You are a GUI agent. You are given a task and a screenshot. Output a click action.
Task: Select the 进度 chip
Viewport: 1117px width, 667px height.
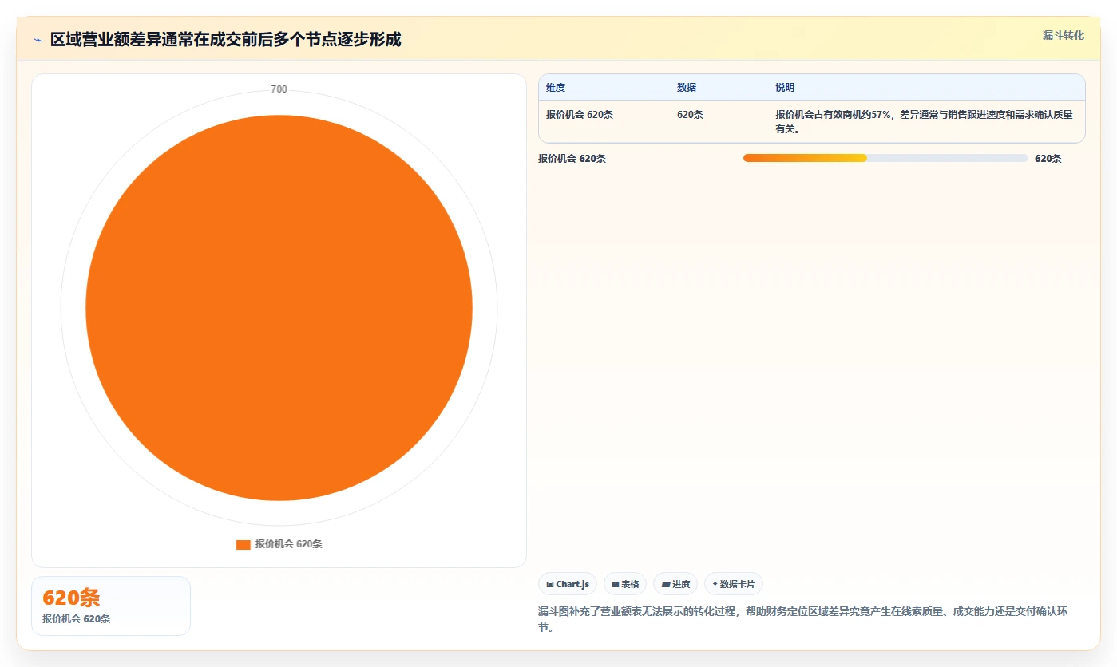click(675, 584)
